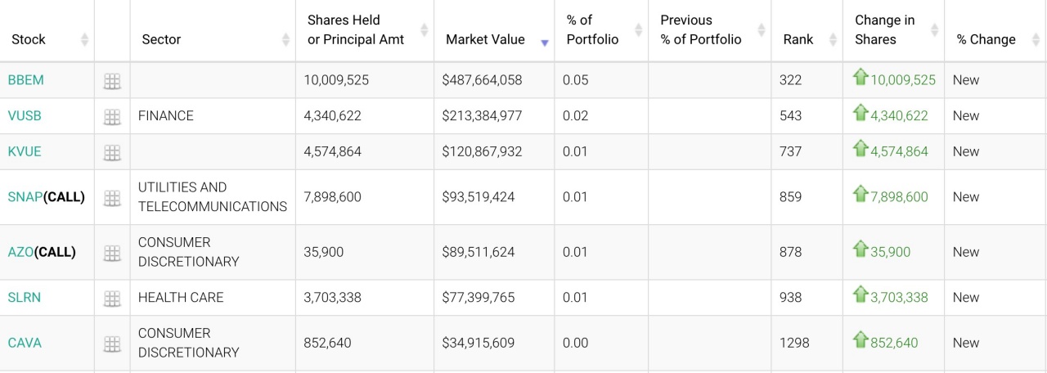Sort by Shares Held or Principal Amt
This screenshot has height=373, width=1047.
(x=356, y=30)
